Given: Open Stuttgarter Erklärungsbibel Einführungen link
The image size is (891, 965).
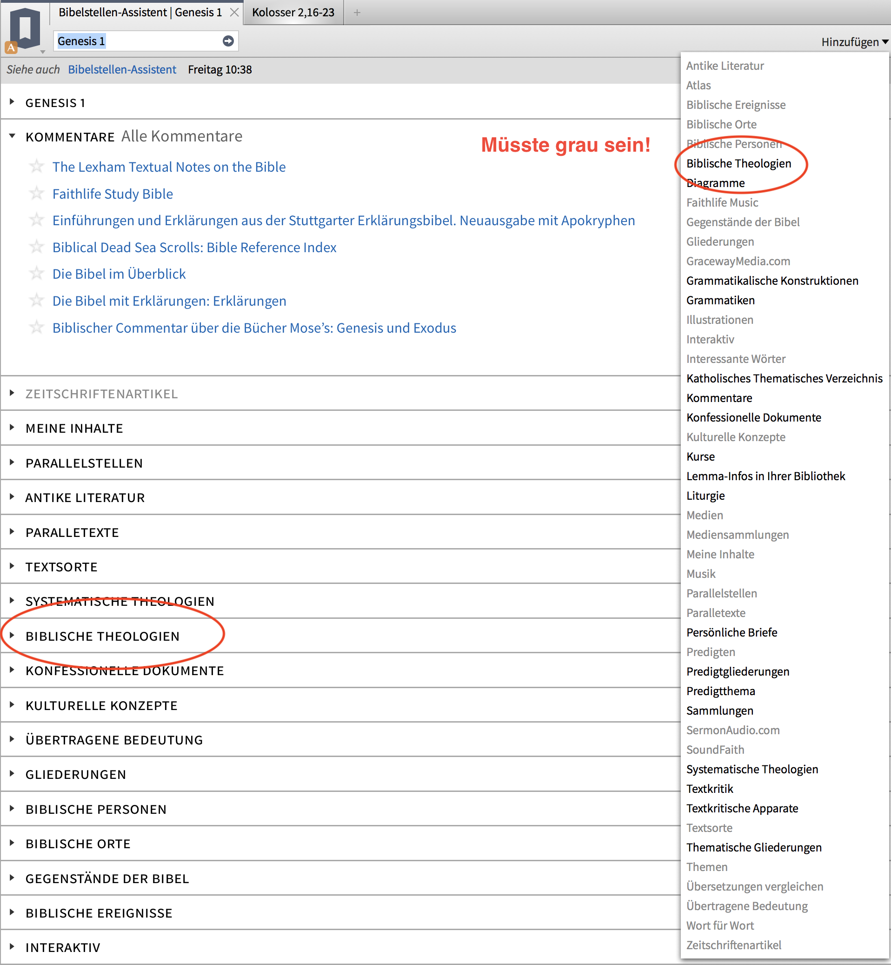Looking at the screenshot, I should (344, 221).
